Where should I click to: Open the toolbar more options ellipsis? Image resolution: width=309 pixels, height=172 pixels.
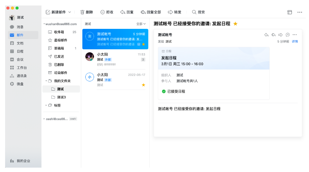tap(300, 12)
